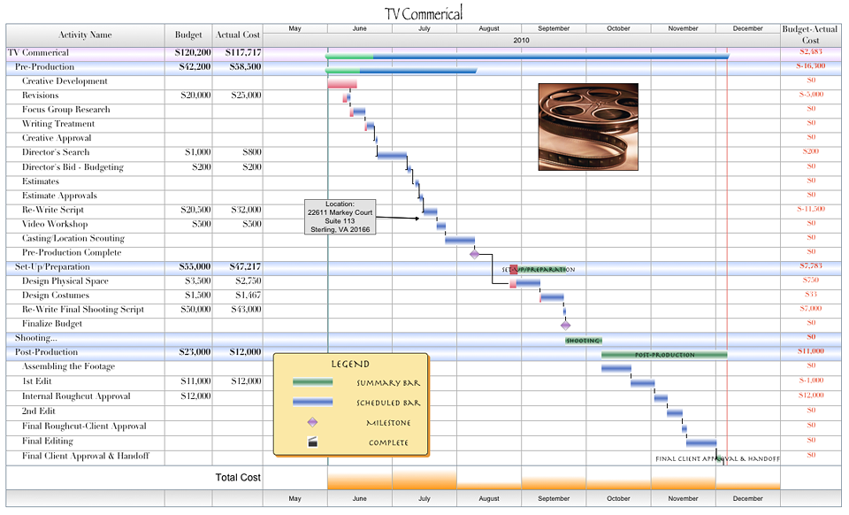Click the Casting/Location Scouting scheduled bar
This screenshot has height=515, width=849.
click(460, 240)
